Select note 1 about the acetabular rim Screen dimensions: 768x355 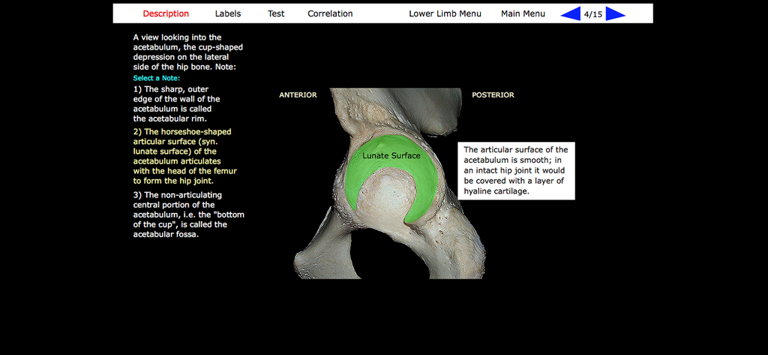click(x=177, y=104)
